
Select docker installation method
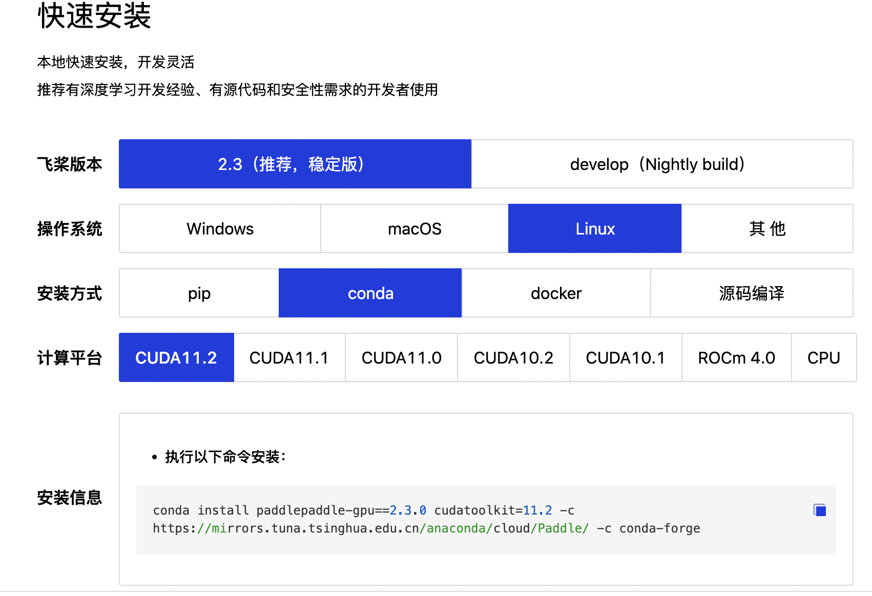(555, 293)
